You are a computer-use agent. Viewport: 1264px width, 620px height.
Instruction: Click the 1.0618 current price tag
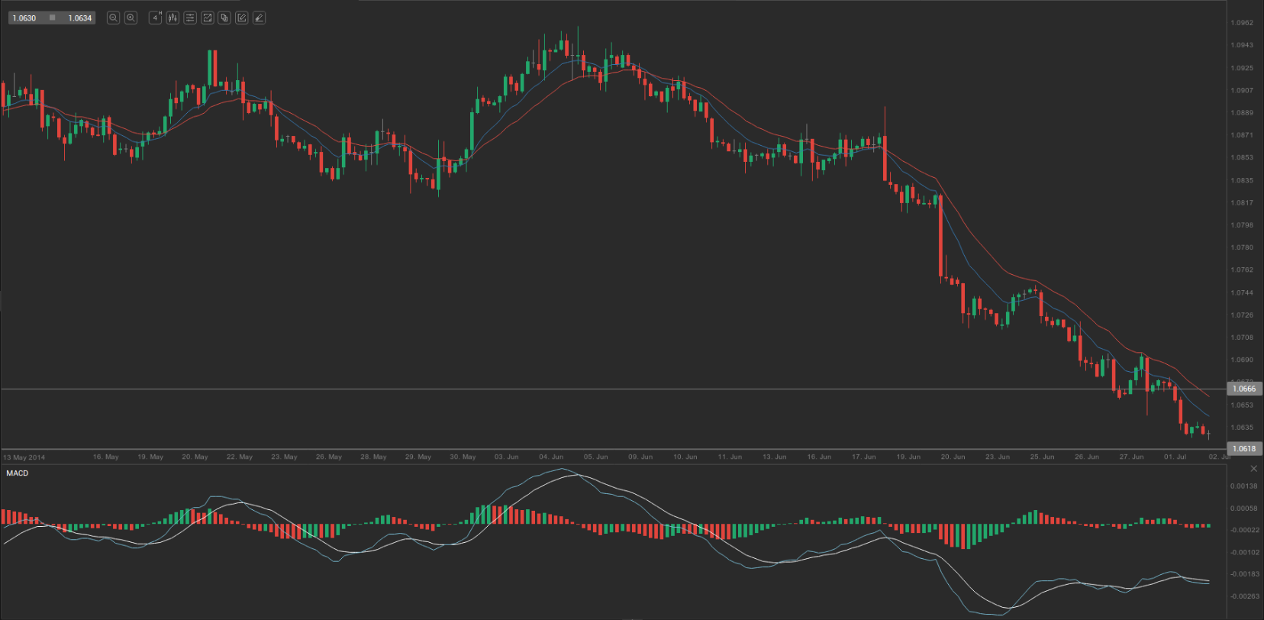click(x=1244, y=449)
